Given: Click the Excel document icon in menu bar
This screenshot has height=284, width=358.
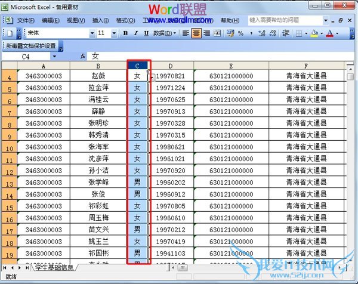Looking at the screenshot, I should pos(9,20).
